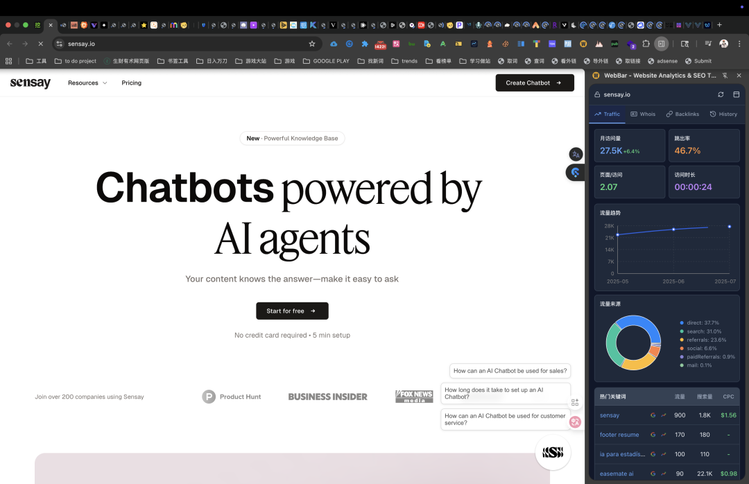Click the 搜索量 column header
This screenshot has width=749, height=484.
pos(705,397)
